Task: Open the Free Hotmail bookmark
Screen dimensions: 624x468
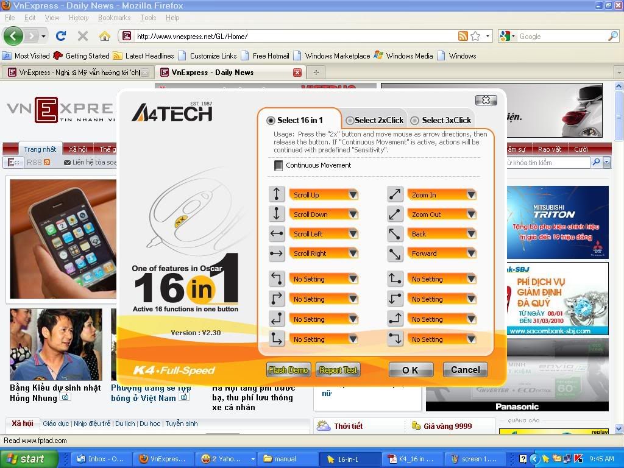Action: [265, 55]
